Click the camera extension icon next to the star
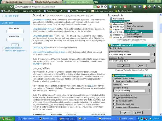Image resolution: width=162 pixels, height=121 pixels. [x=115, y=7]
